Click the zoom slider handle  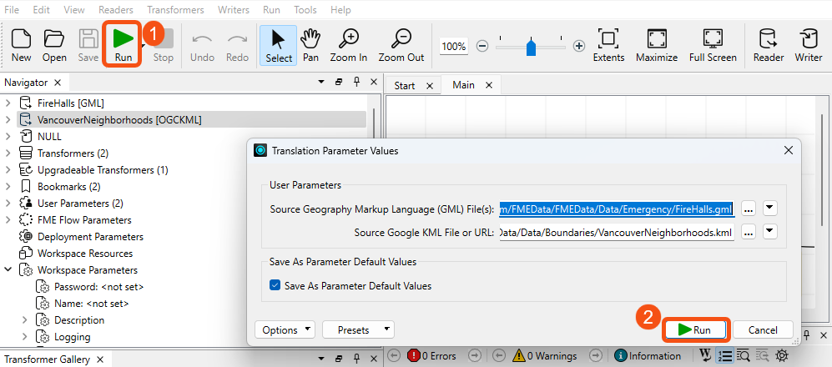point(531,47)
